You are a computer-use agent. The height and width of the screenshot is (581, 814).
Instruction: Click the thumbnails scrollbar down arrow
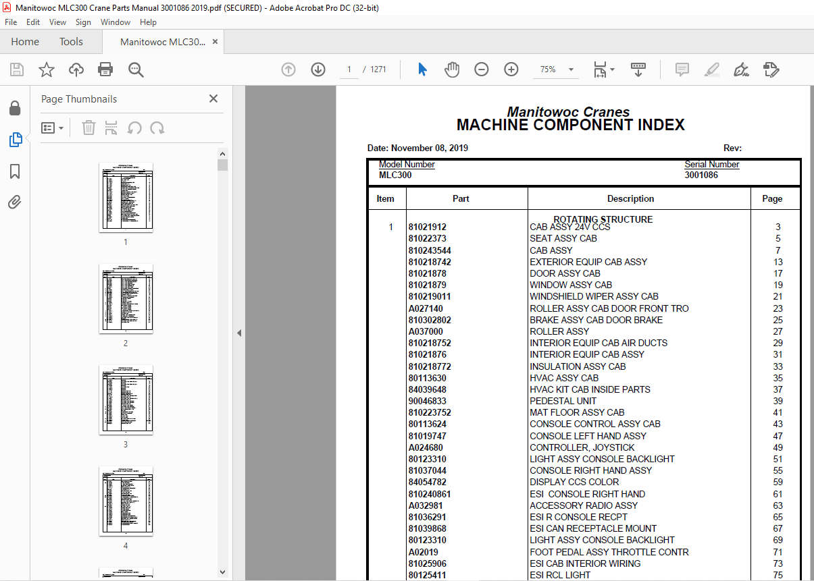pyautogui.click(x=222, y=572)
